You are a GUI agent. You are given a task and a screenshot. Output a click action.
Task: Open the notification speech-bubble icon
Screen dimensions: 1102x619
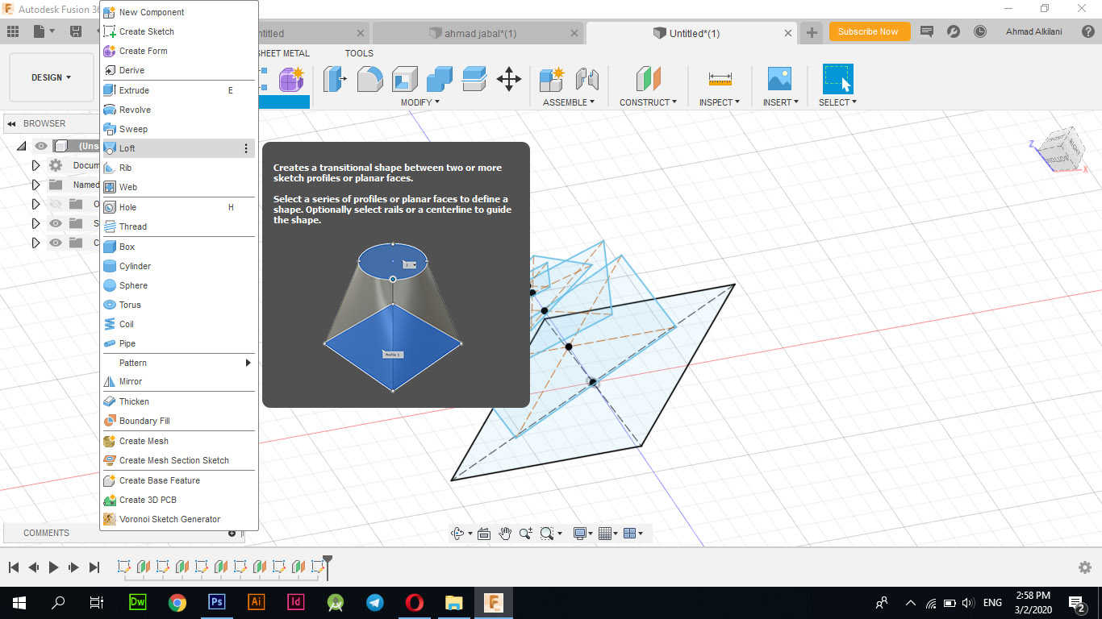927,31
